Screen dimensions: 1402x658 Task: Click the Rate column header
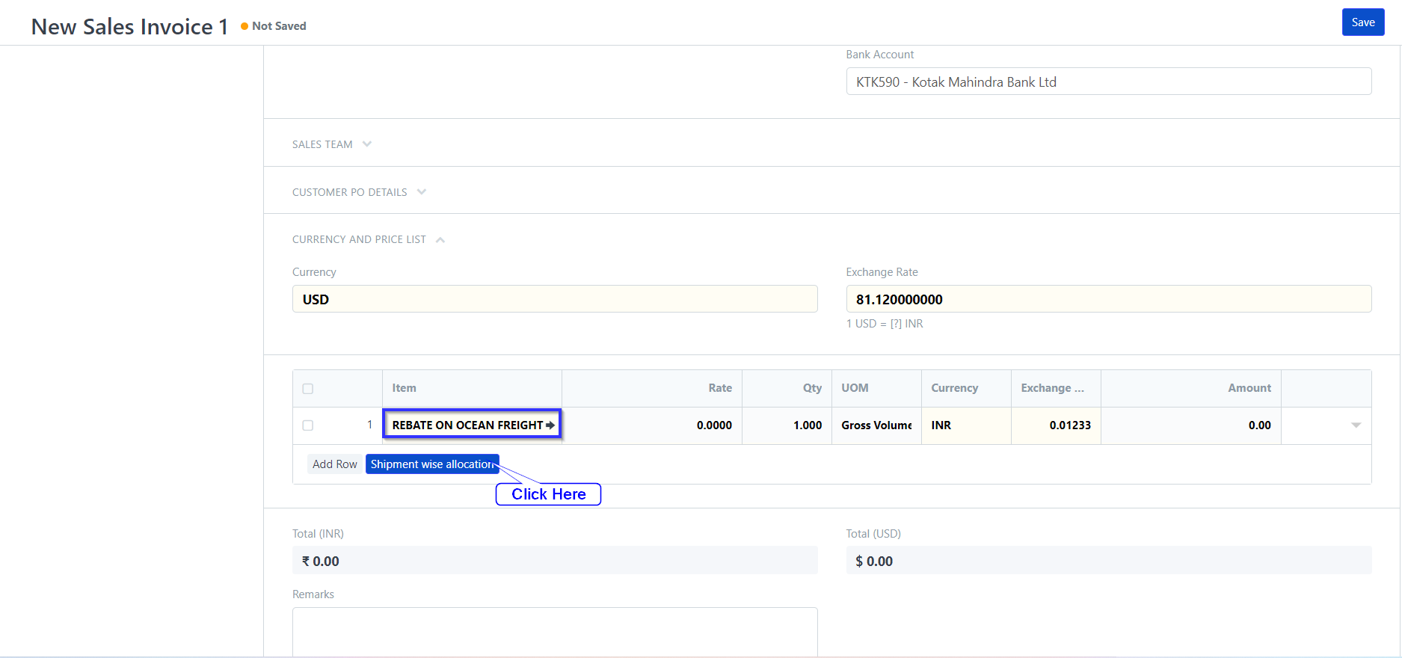pyautogui.click(x=652, y=388)
